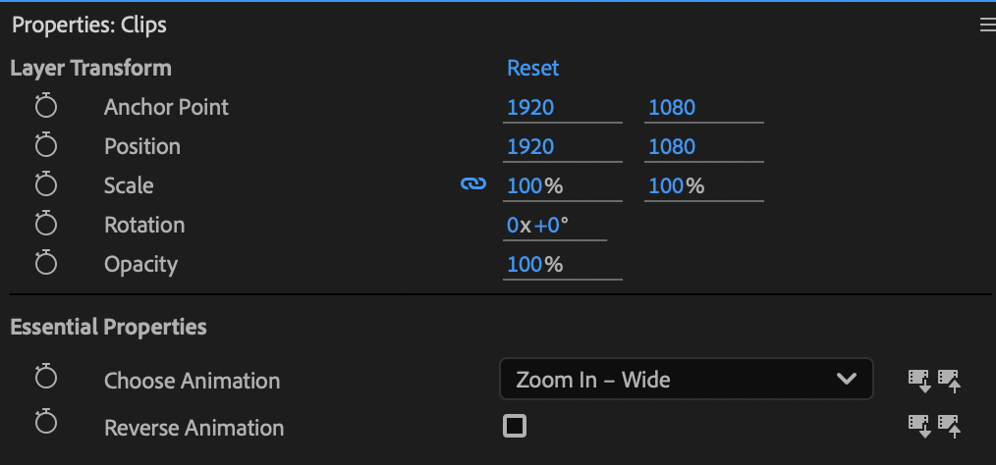Click the Scale stopwatch icon
996x465 pixels.
[x=45, y=185]
